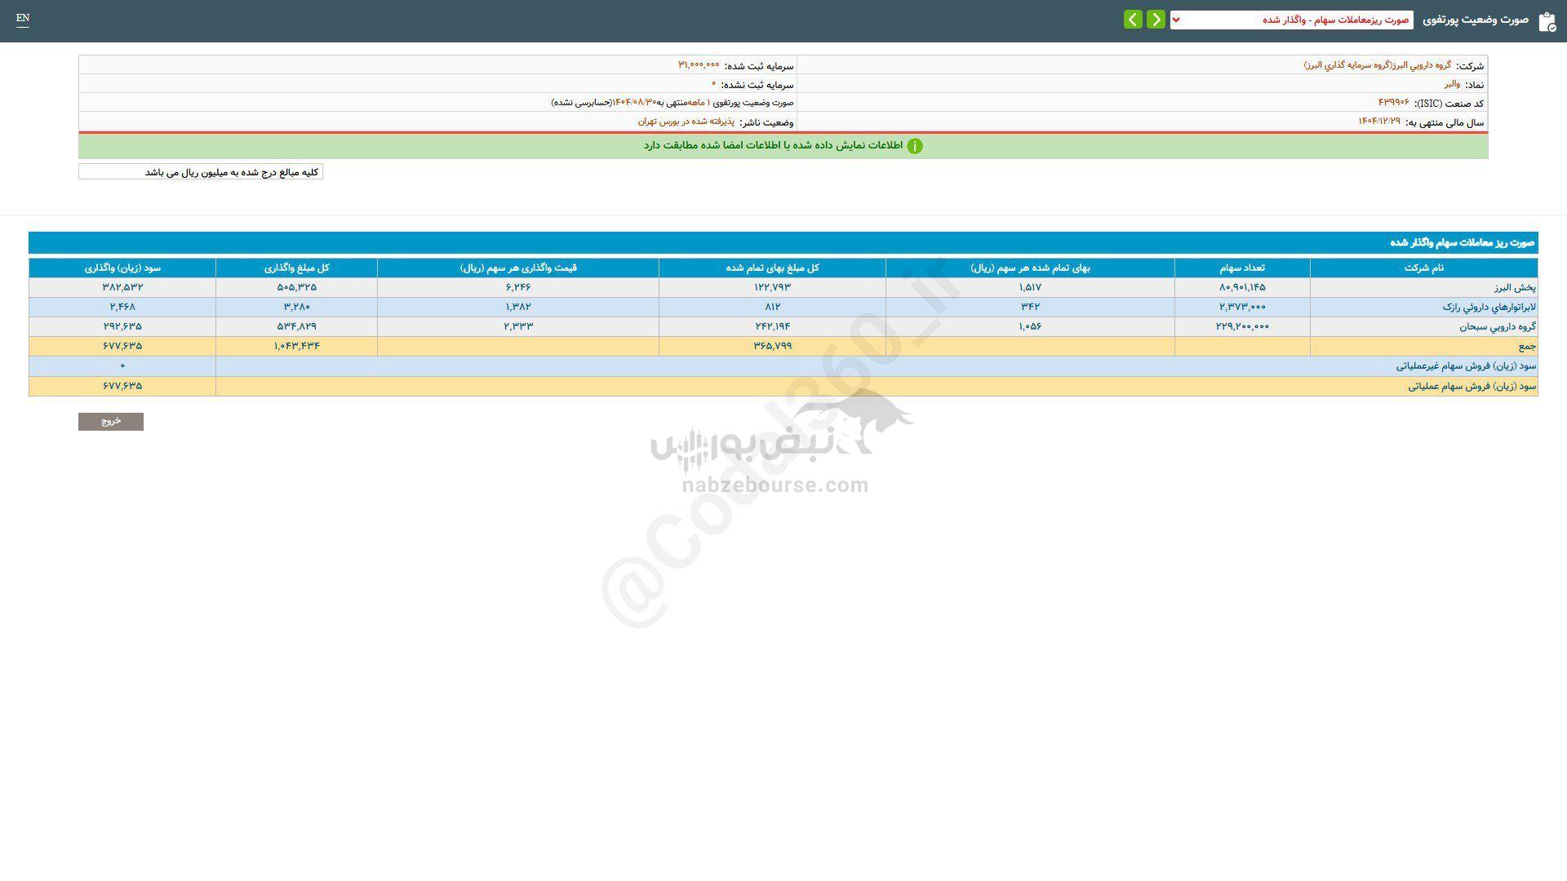The image size is (1567, 881).
Task: Click the صورت وضعیت پورتفوی title
Action: tap(1476, 20)
